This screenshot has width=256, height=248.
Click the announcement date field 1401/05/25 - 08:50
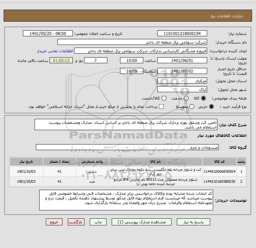pos(48,34)
